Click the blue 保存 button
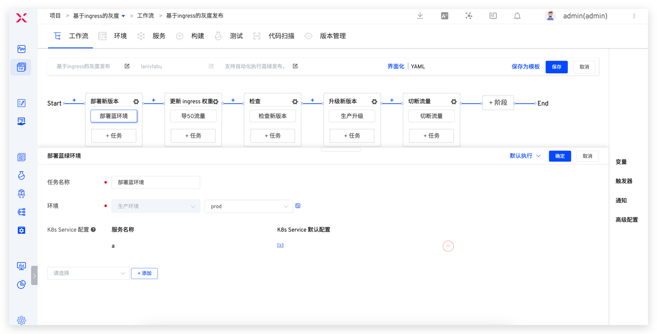The width and height of the screenshot is (657, 334). point(556,67)
